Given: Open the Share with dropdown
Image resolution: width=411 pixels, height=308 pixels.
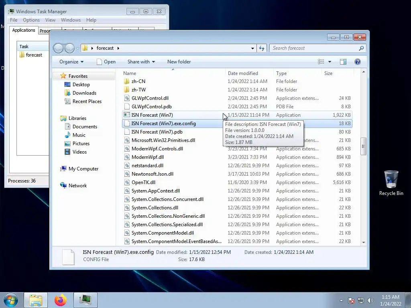Looking at the screenshot, I should (x=141, y=62).
